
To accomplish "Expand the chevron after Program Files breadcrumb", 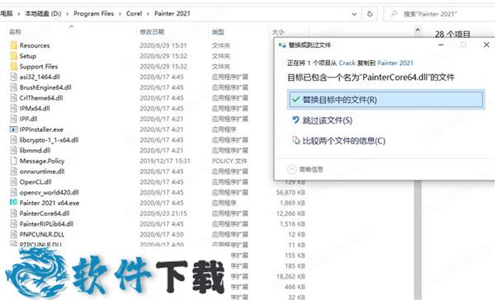I will point(120,13).
